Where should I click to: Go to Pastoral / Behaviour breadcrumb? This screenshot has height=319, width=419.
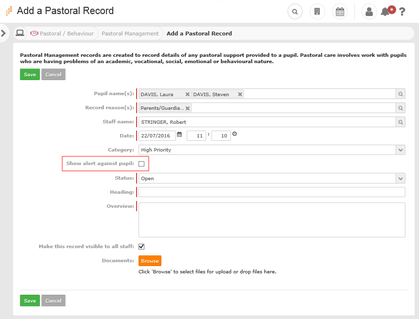67,34
